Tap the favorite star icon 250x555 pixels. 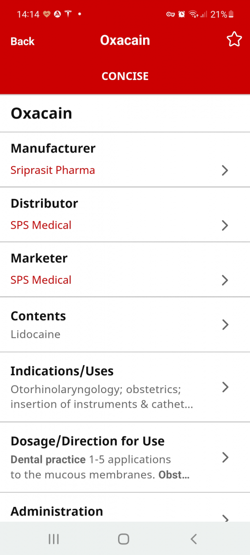point(234,40)
